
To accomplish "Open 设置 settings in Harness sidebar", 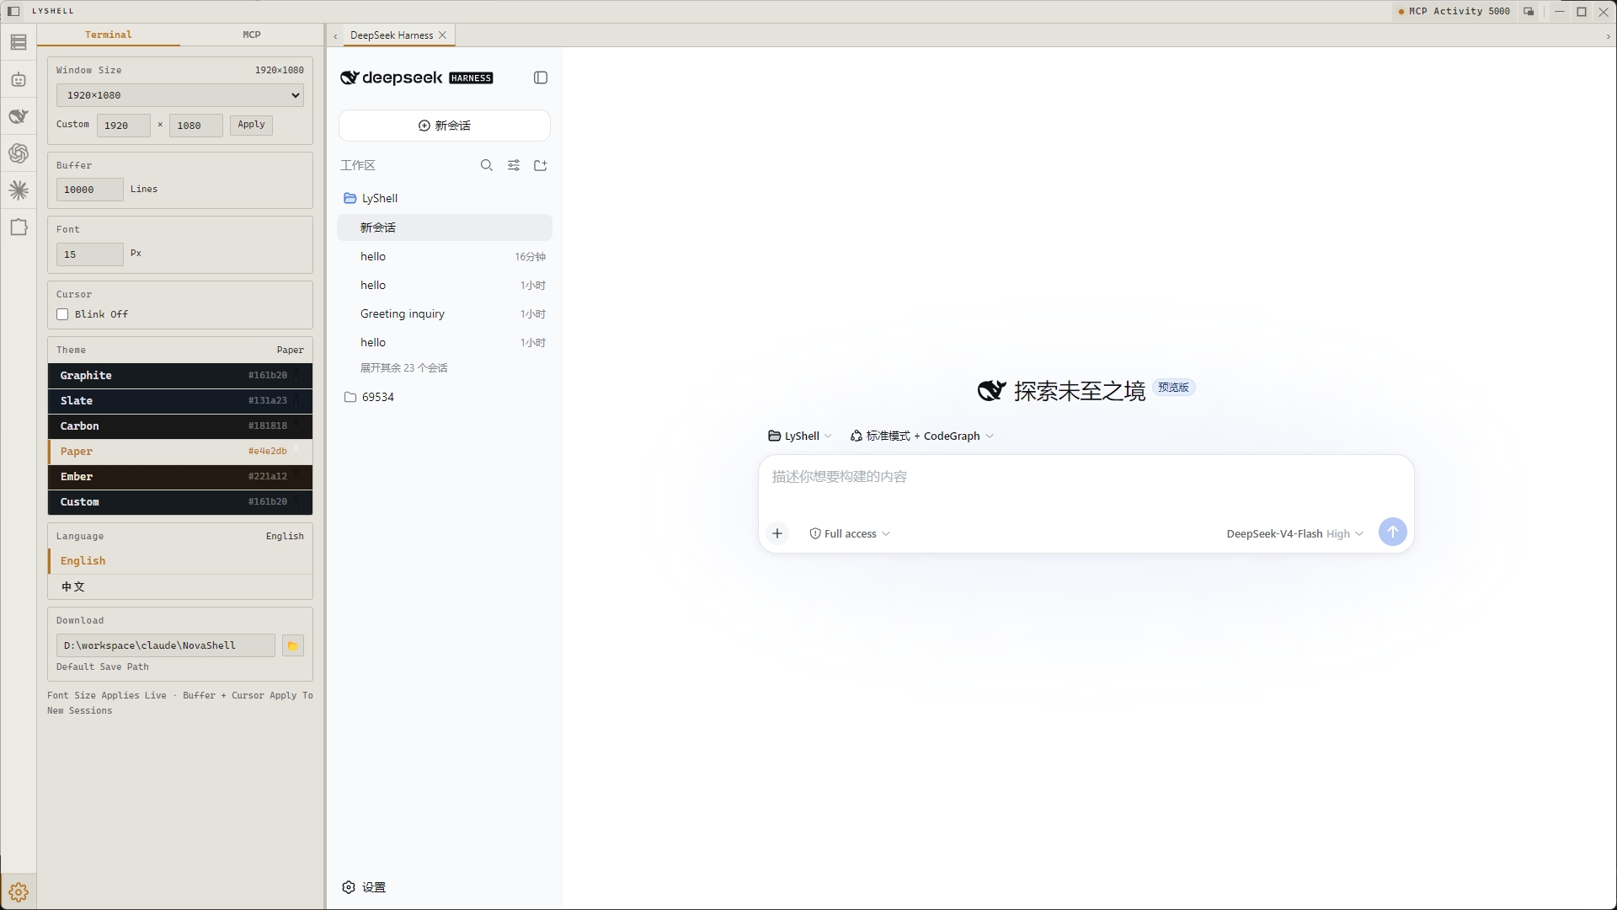I will click(x=364, y=887).
